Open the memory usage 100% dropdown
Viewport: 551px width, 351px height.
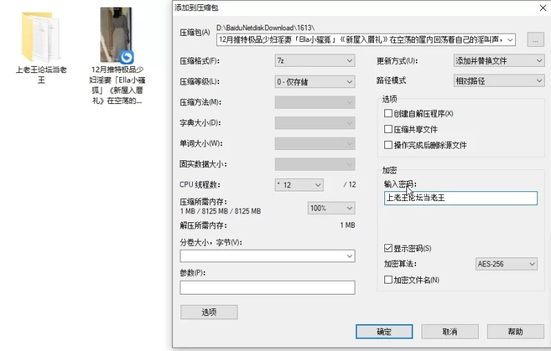tap(331, 208)
